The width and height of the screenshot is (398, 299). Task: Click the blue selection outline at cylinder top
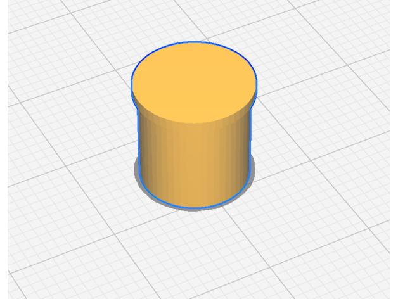coord(194,42)
